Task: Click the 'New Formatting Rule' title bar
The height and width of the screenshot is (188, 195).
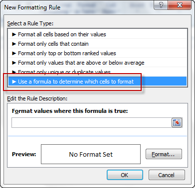Action: click(32, 7)
